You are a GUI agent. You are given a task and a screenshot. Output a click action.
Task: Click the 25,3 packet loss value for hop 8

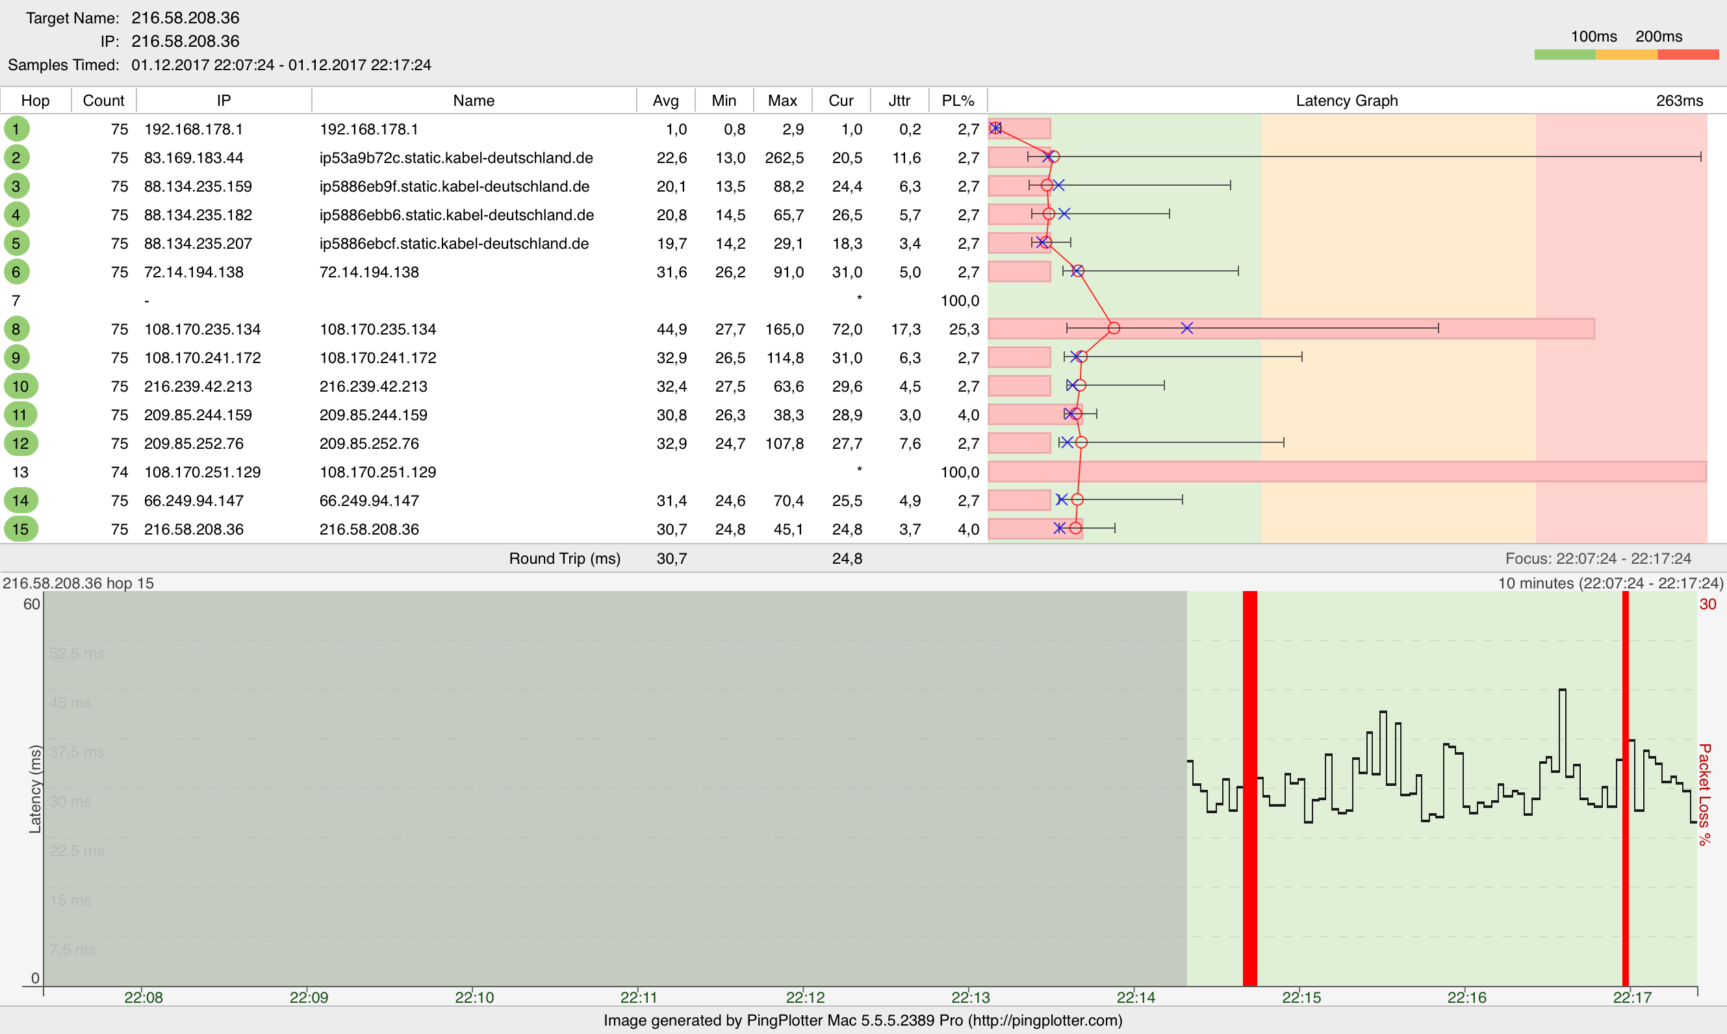point(964,329)
